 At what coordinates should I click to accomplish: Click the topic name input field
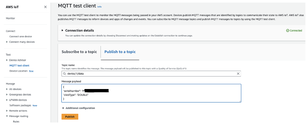point(151,74)
